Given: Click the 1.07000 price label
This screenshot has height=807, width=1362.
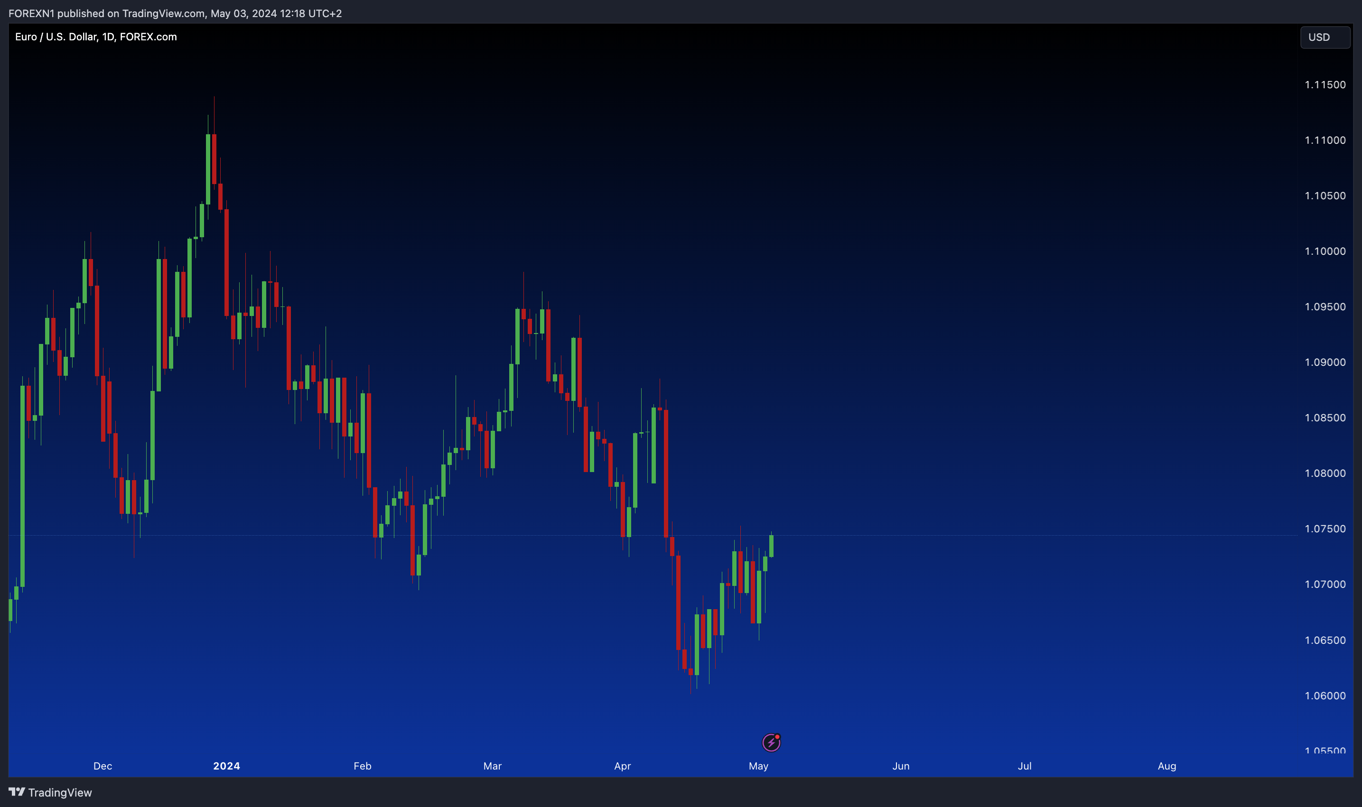Looking at the screenshot, I should point(1325,584).
